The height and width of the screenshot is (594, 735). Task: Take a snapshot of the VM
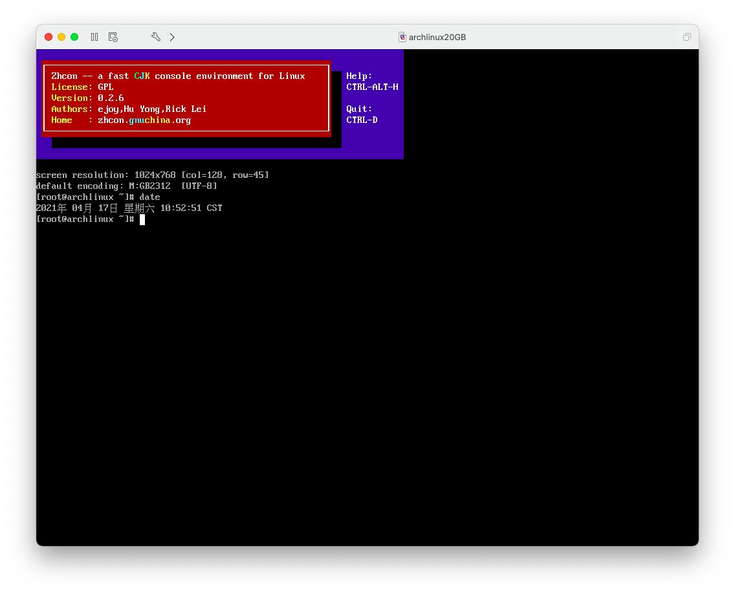(113, 37)
